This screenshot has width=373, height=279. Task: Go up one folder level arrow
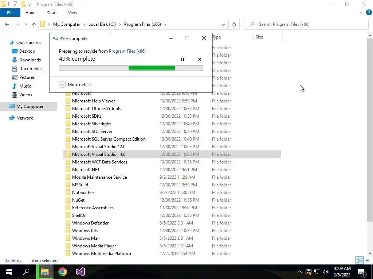tap(34, 24)
